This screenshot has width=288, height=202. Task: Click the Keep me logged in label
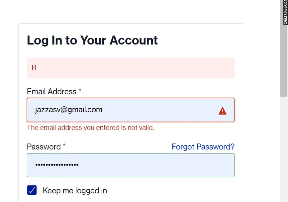pos(75,191)
